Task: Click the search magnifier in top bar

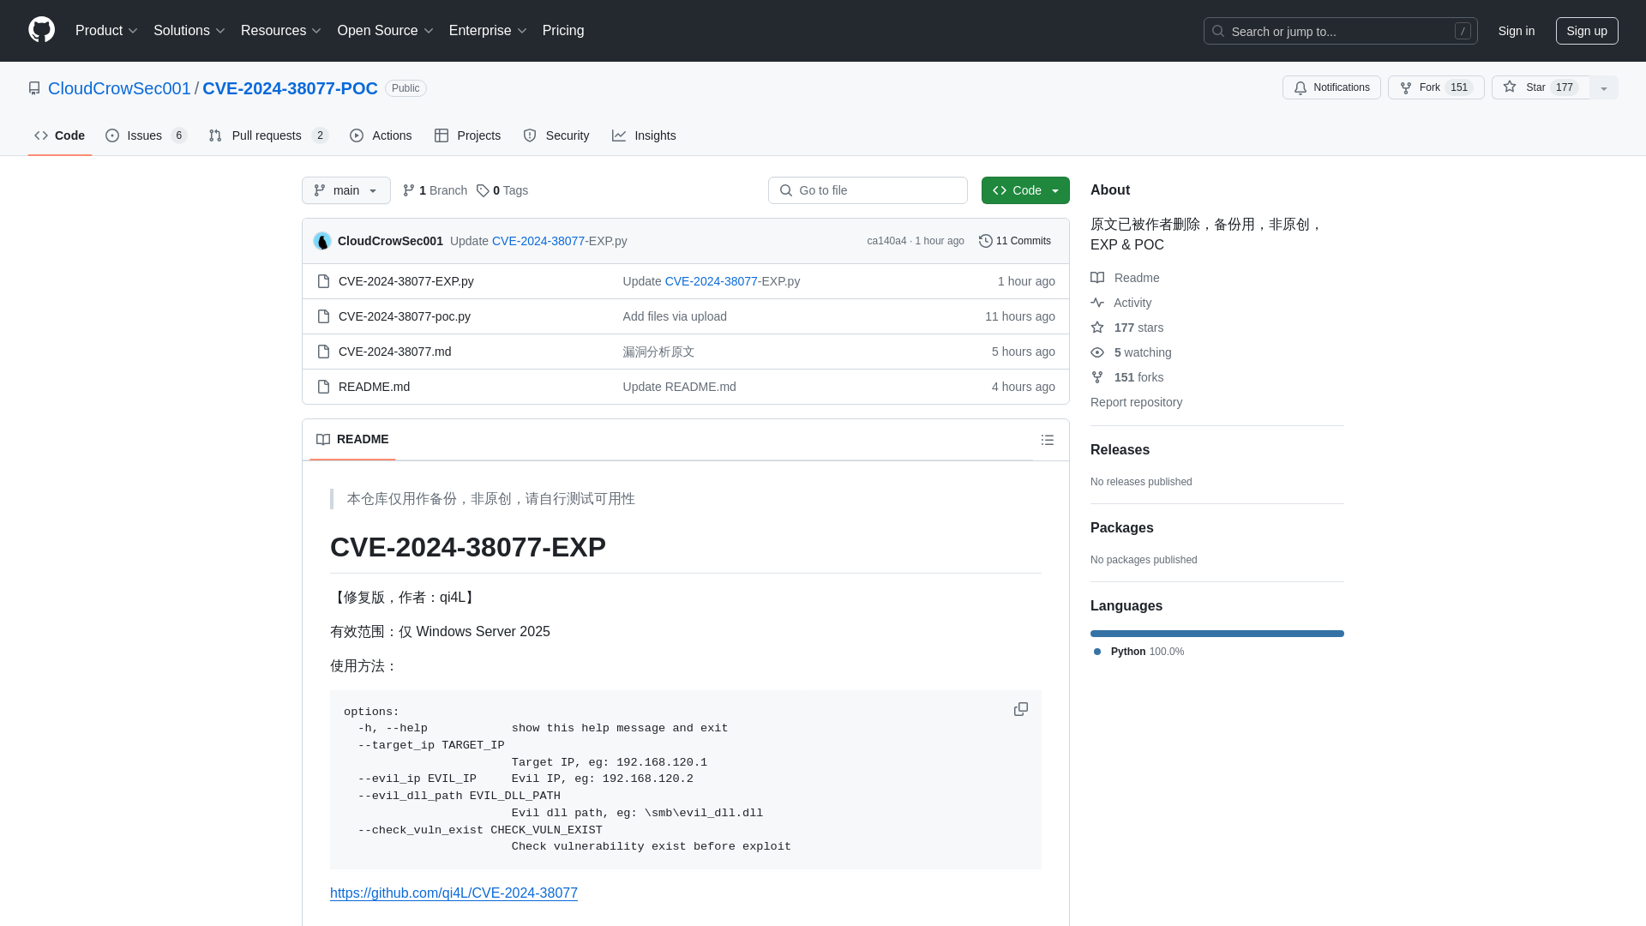Action: coord(1218,31)
